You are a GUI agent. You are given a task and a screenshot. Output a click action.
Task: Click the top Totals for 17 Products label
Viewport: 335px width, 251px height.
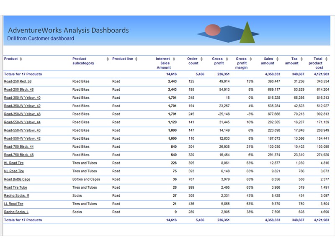pyautogui.click(x=23, y=74)
